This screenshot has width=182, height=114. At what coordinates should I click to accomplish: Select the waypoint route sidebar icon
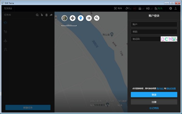point(5,31)
